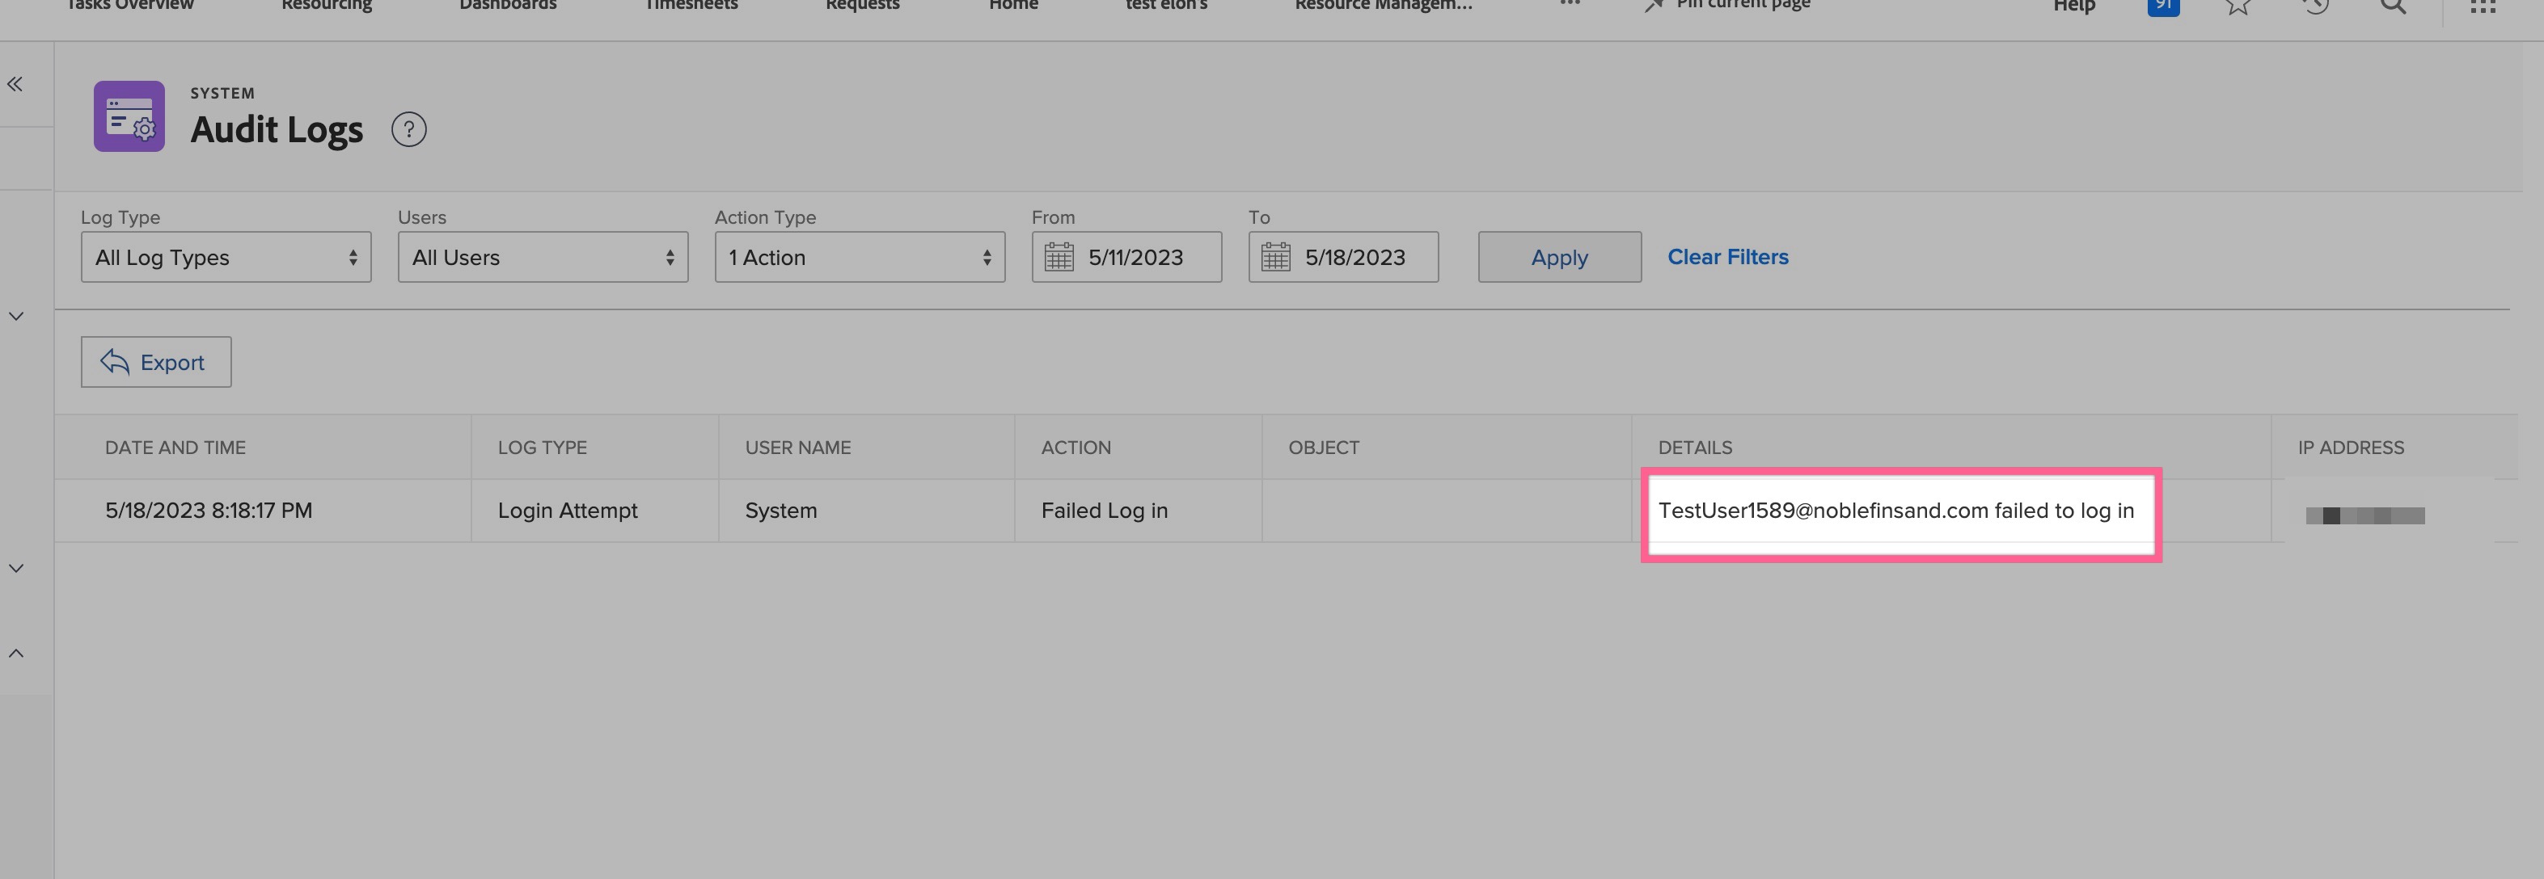Open the Action Type dropdown showing 1 Action
This screenshot has height=879, width=2544.
[860, 258]
